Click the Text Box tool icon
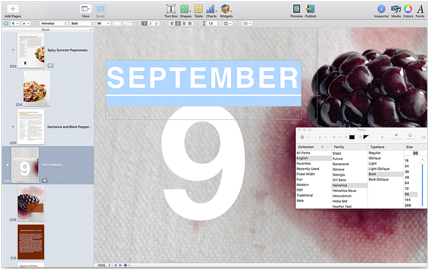The height and width of the screenshot is (271, 429). pyautogui.click(x=171, y=9)
